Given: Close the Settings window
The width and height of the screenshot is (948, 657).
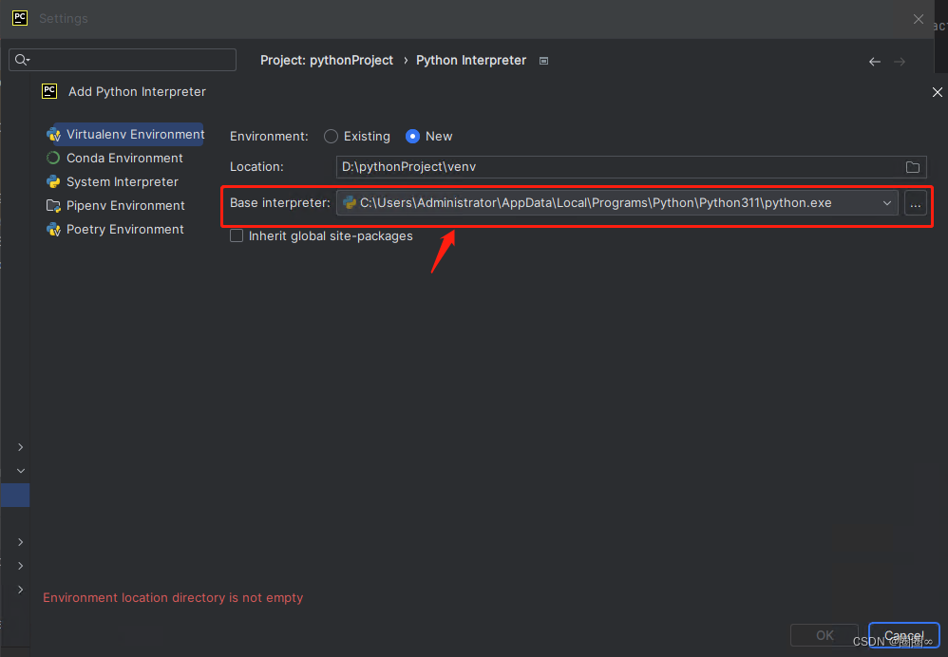Looking at the screenshot, I should (918, 19).
